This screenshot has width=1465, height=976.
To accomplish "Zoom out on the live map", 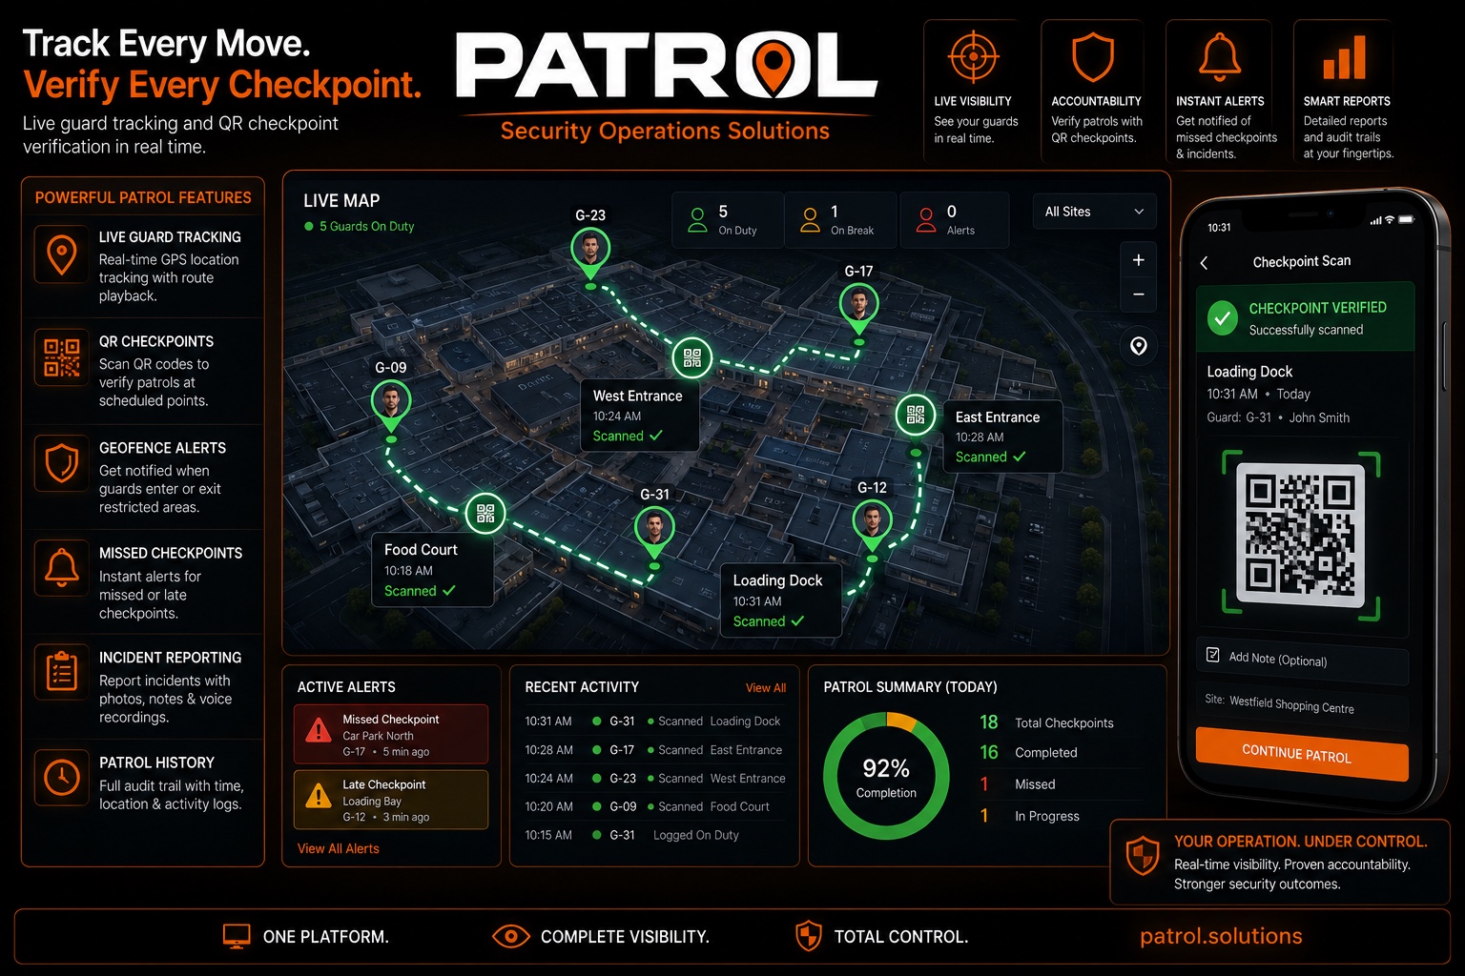I will (x=1138, y=295).
